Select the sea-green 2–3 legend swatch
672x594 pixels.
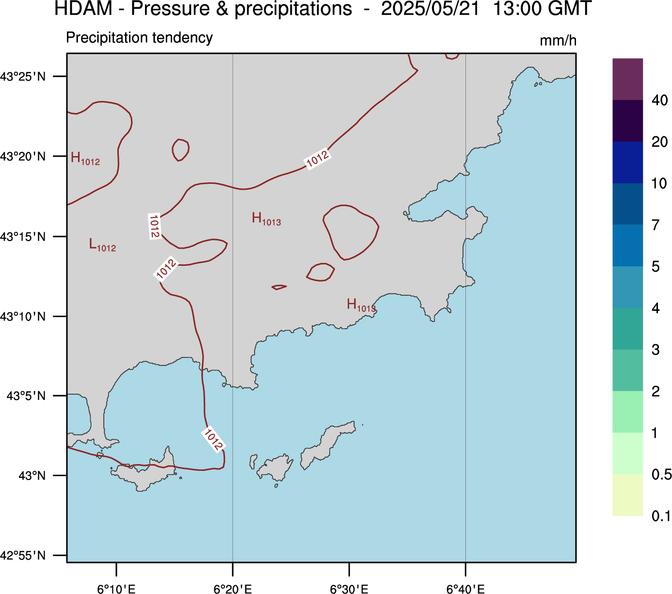tap(627, 370)
